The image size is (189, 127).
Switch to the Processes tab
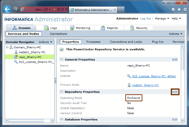point(93,42)
